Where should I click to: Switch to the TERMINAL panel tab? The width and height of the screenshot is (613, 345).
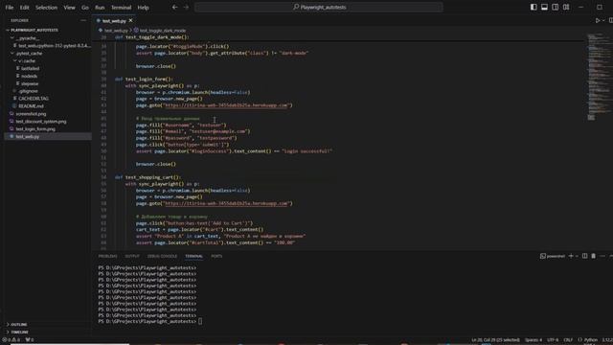point(193,256)
